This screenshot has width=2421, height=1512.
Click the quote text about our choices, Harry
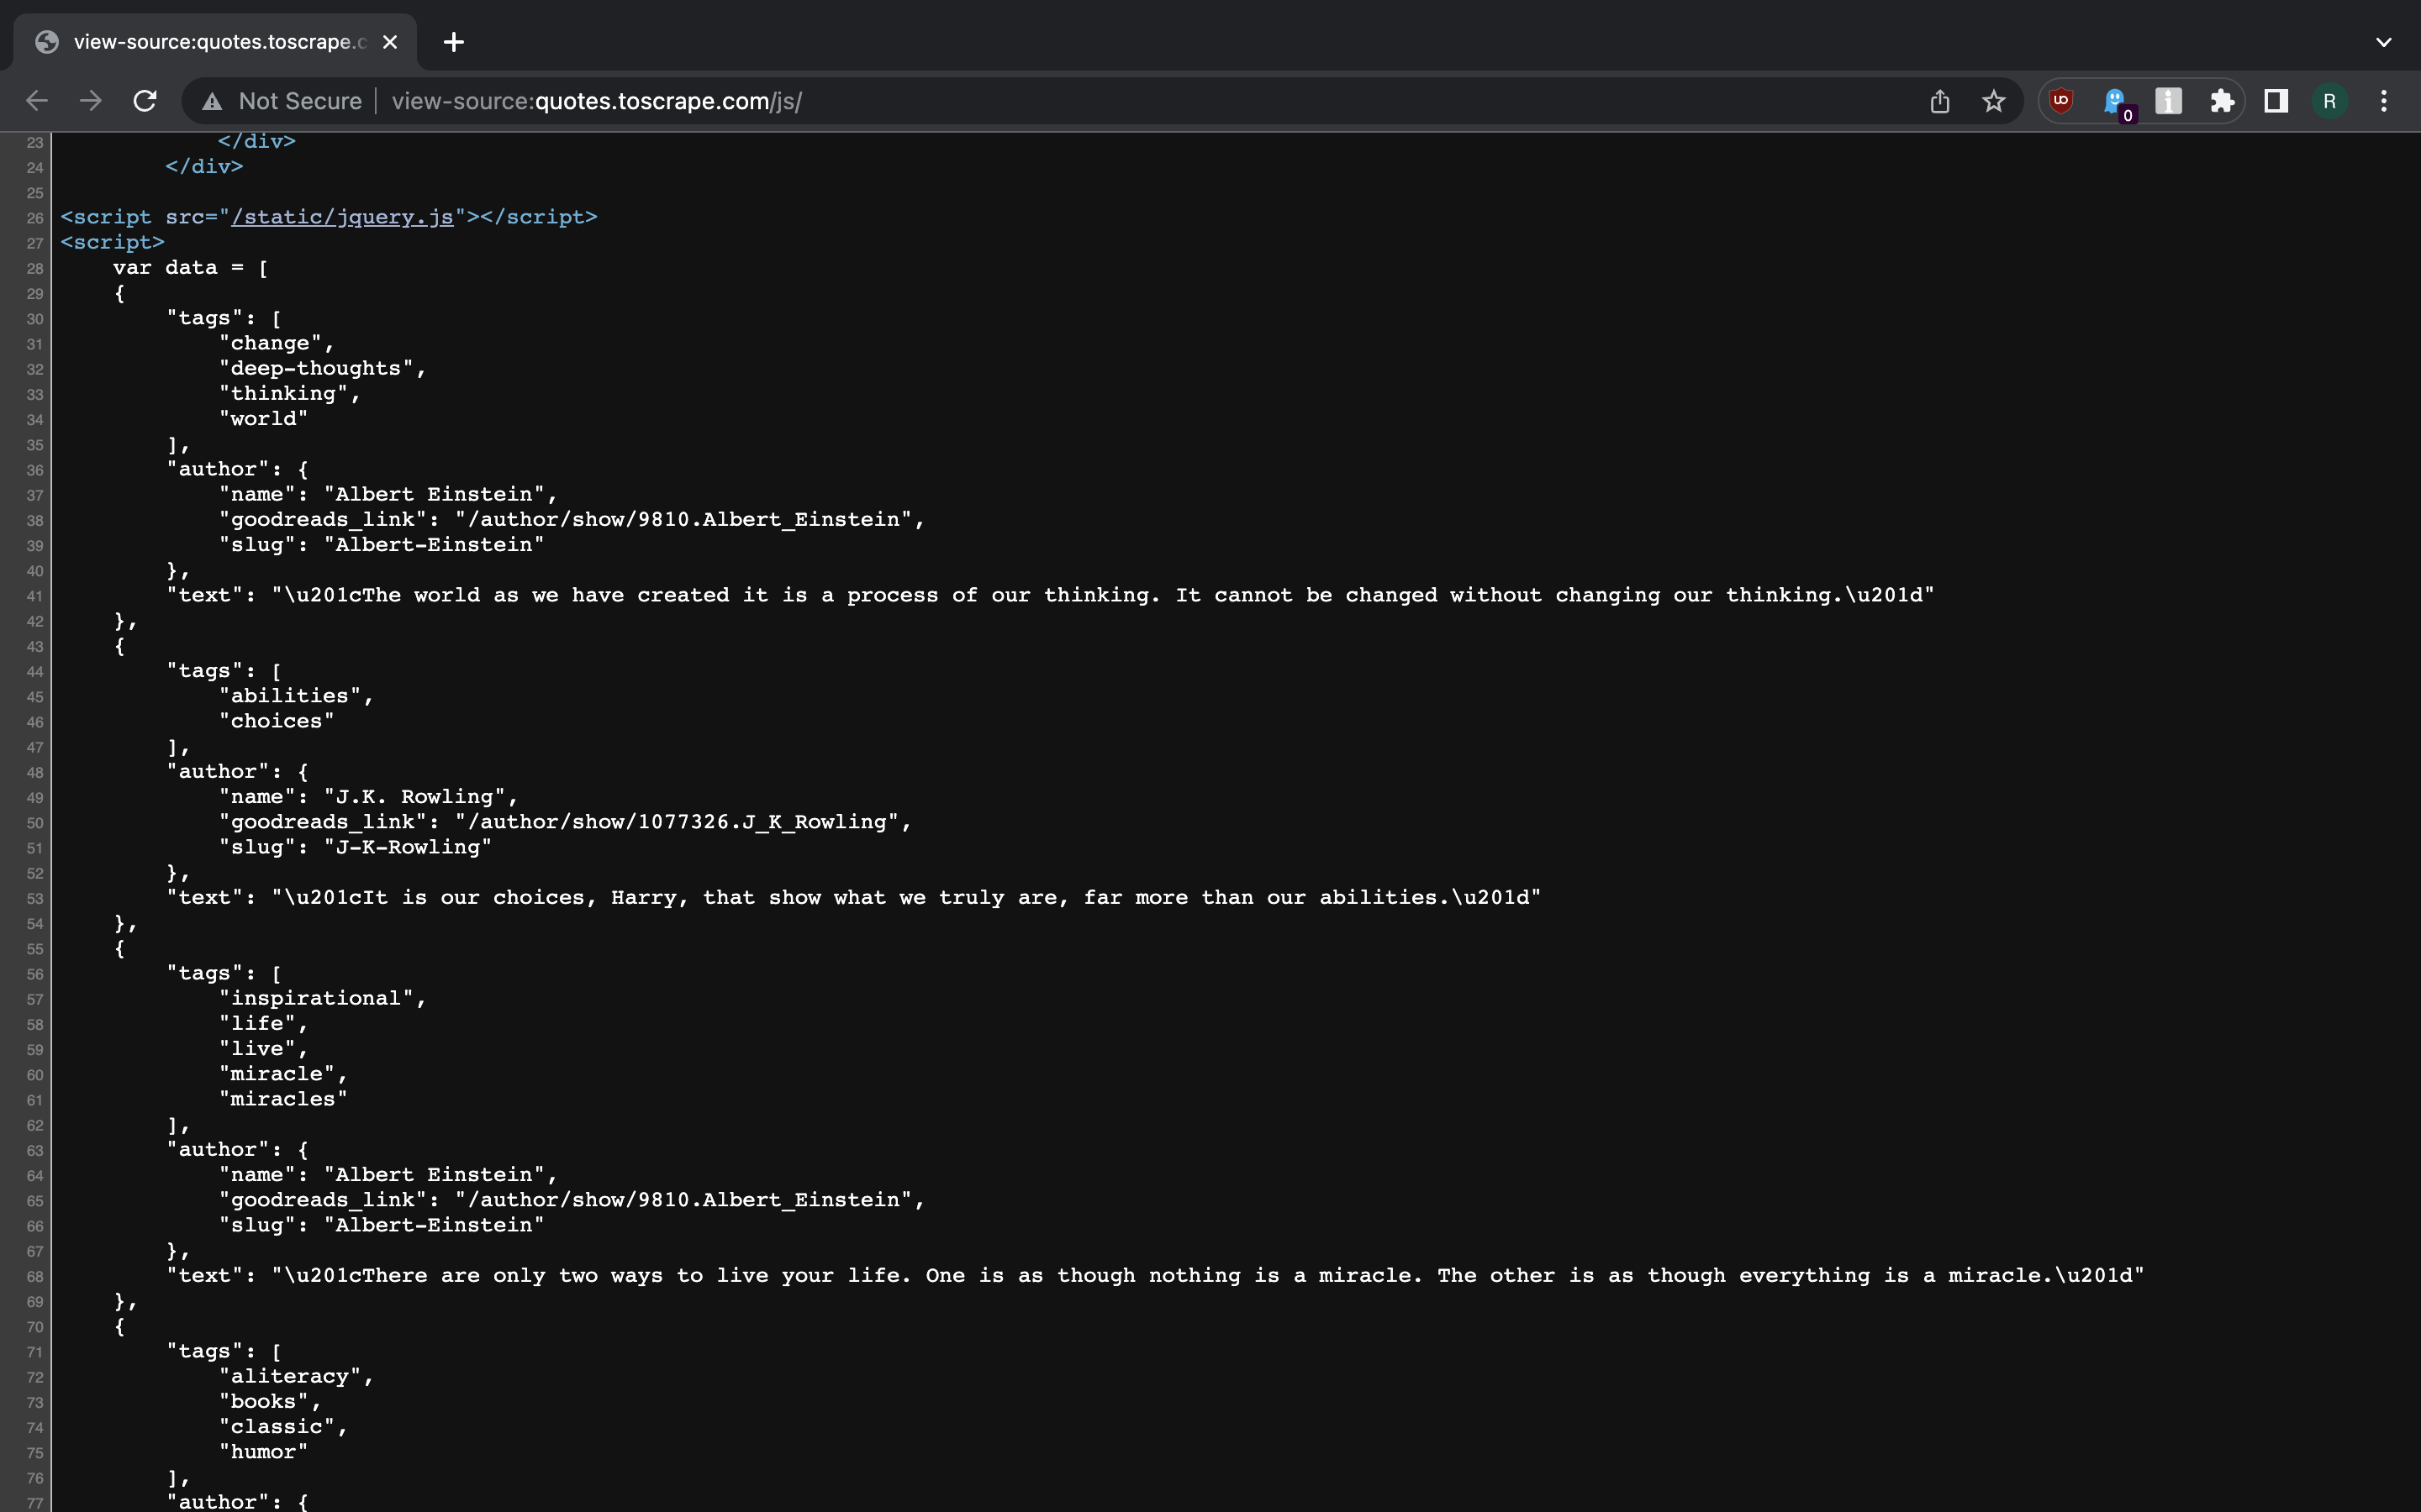click(x=906, y=898)
